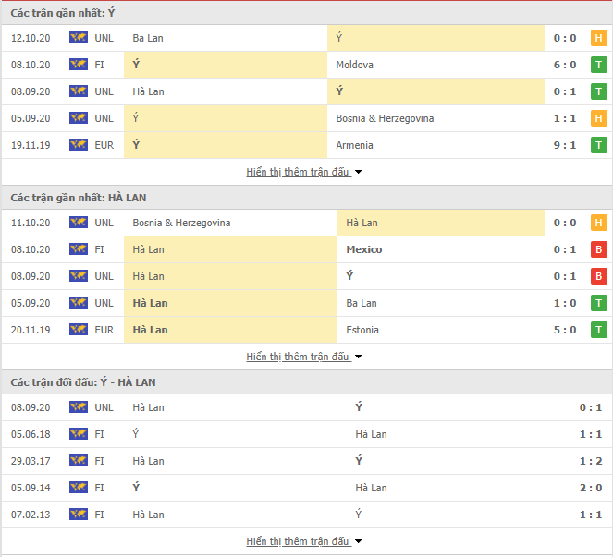Click the green T badge on Estonia row

coord(598,330)
